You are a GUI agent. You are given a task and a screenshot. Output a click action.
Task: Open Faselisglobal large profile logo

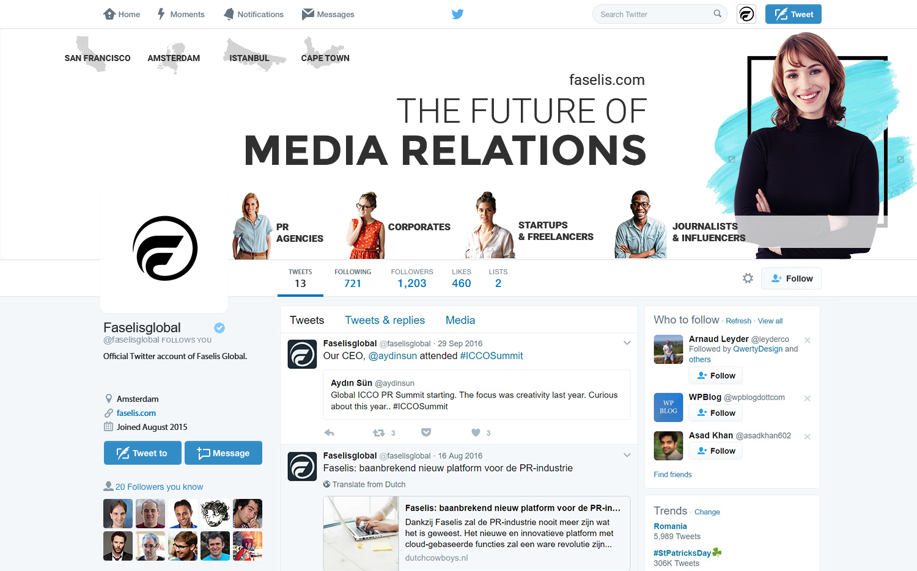pyautogui.click(x=165, y=249)
